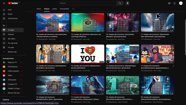Open video 10 title @FacultadAutodidacta

pyautogui.click(x=120, y=98)
